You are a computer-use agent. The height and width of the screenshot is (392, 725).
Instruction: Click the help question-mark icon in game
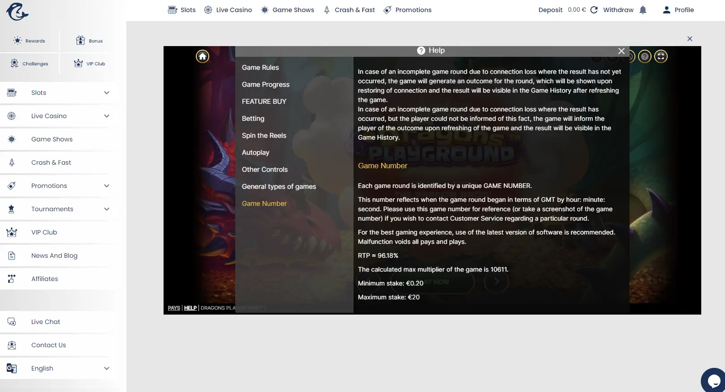pos(645,56)
